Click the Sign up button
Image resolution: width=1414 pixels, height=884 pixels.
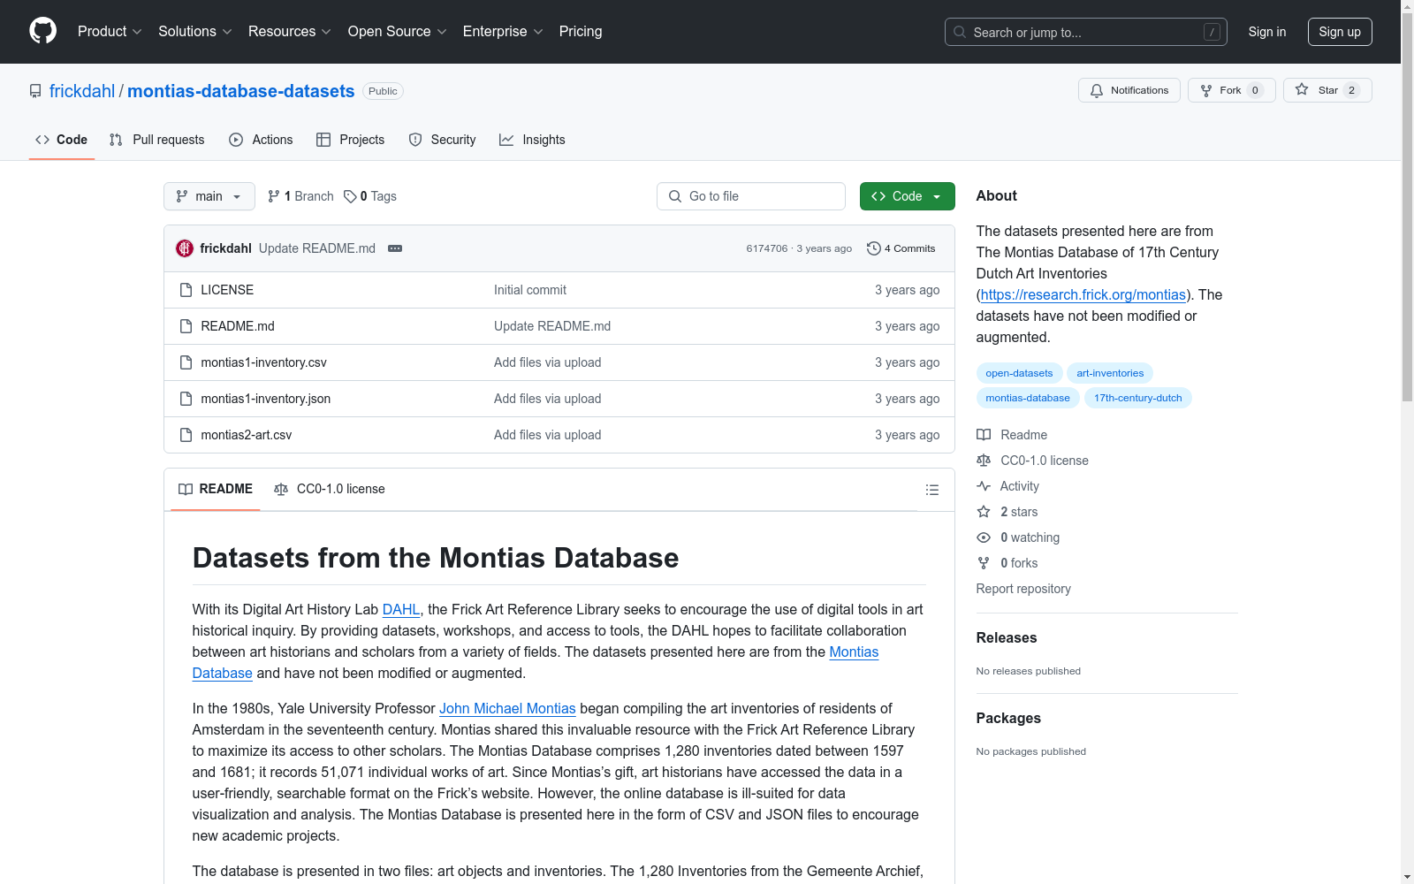point(1340,32)
